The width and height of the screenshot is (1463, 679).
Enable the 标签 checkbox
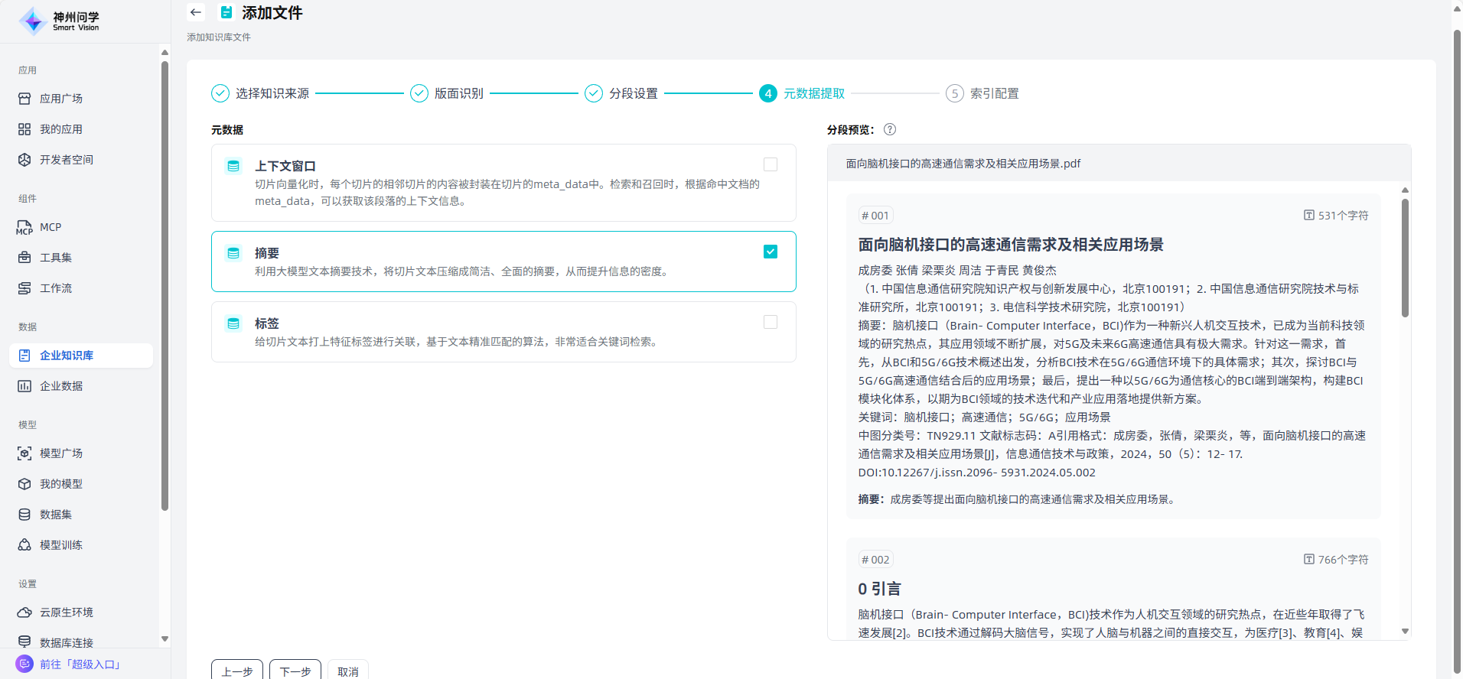[x=770, y=322]
